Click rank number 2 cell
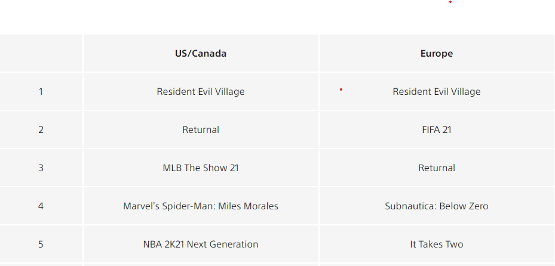The width and height of the screenshot is (555, 266). pos(41,129)
